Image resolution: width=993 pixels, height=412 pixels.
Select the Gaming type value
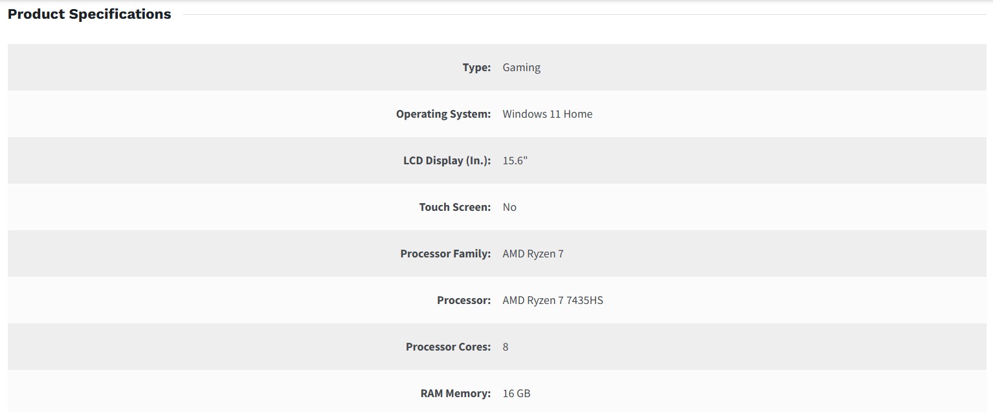[x=521, y=67]
